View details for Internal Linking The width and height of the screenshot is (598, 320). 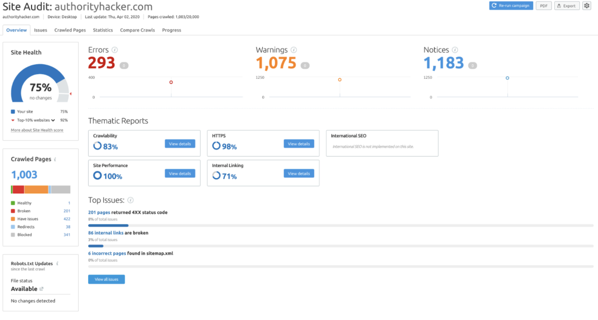point(299,173)
